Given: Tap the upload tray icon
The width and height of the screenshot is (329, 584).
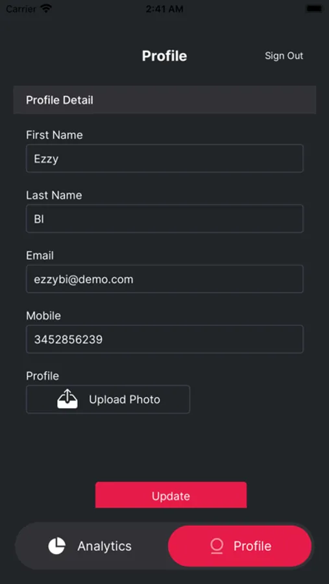Looking at the screenshot, I should tap(67, 399).
